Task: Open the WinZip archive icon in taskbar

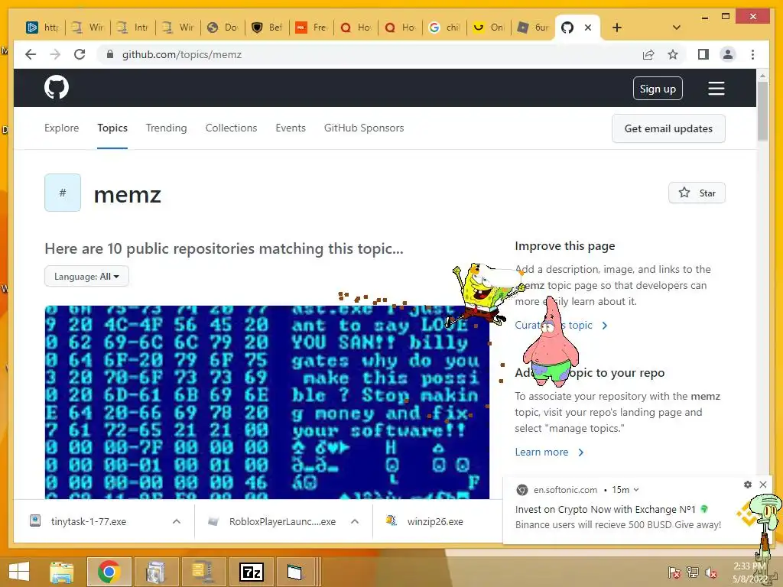Action: (x=203, y=572)
